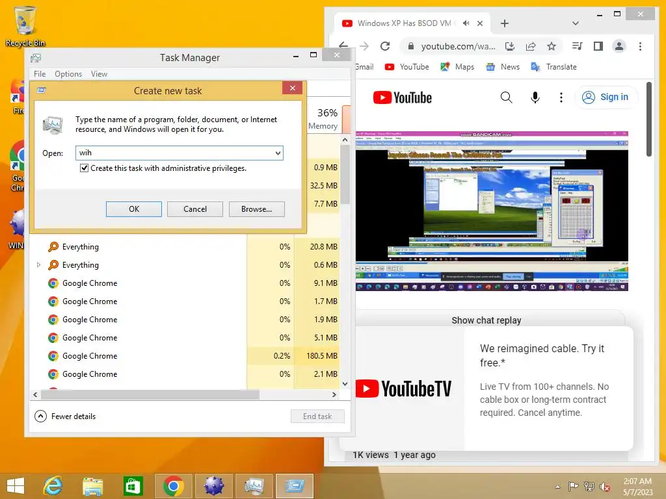Toggle administrative privileges checkbox
Viewport: 666px width, 499px height.
pyautogui.click(x=84, y=168)
